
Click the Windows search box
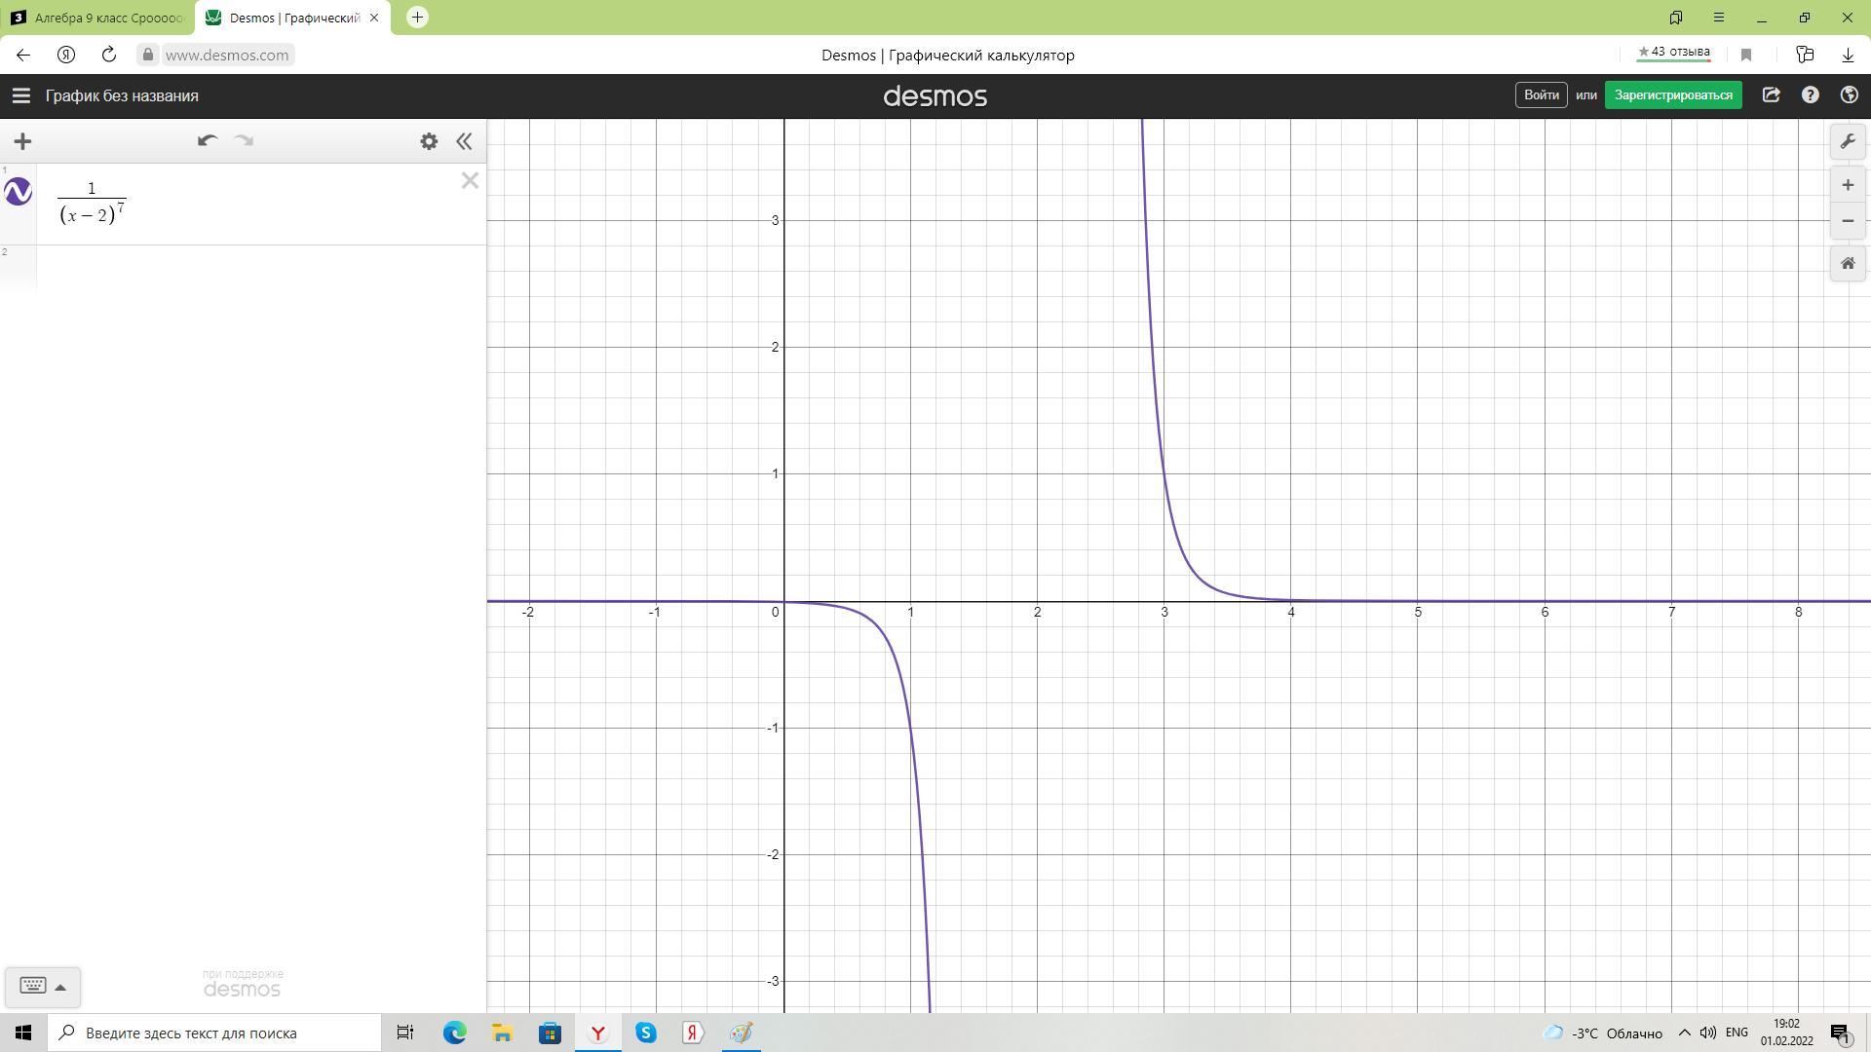coord(216,1033)
